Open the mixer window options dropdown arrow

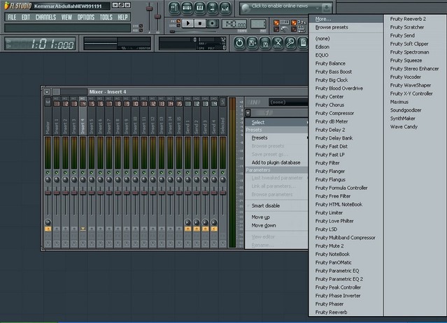coord(47,92)
